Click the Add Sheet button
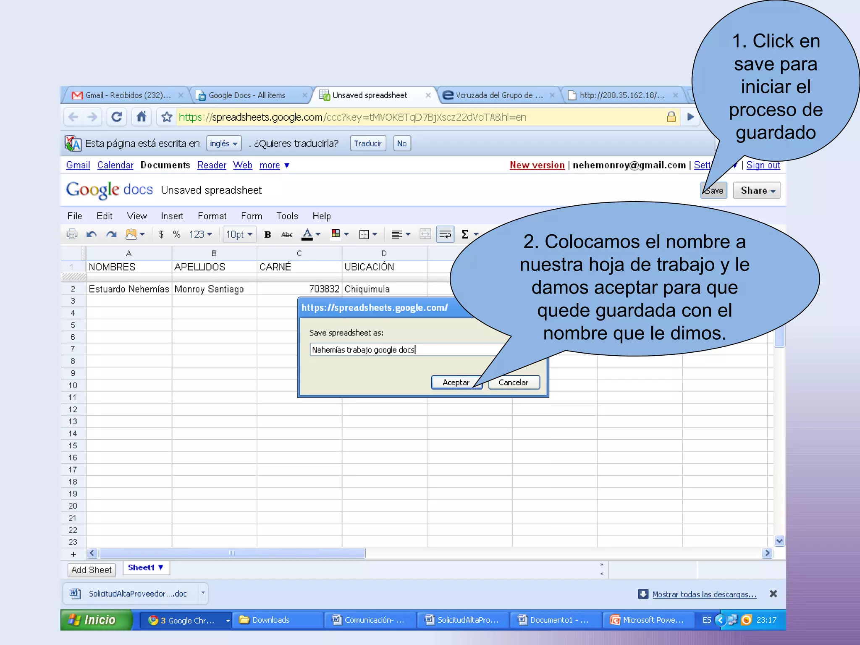This screenshot has height=645, width=860. point(92,570)
